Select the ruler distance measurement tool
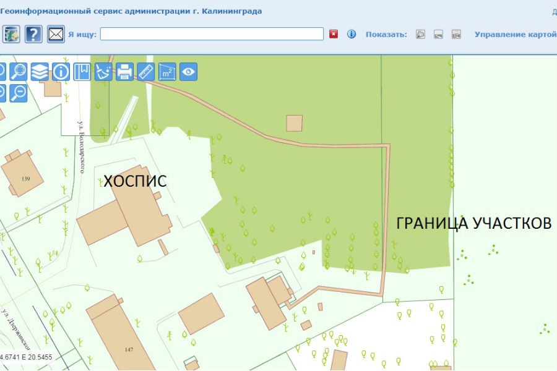 tap(145, 72)
